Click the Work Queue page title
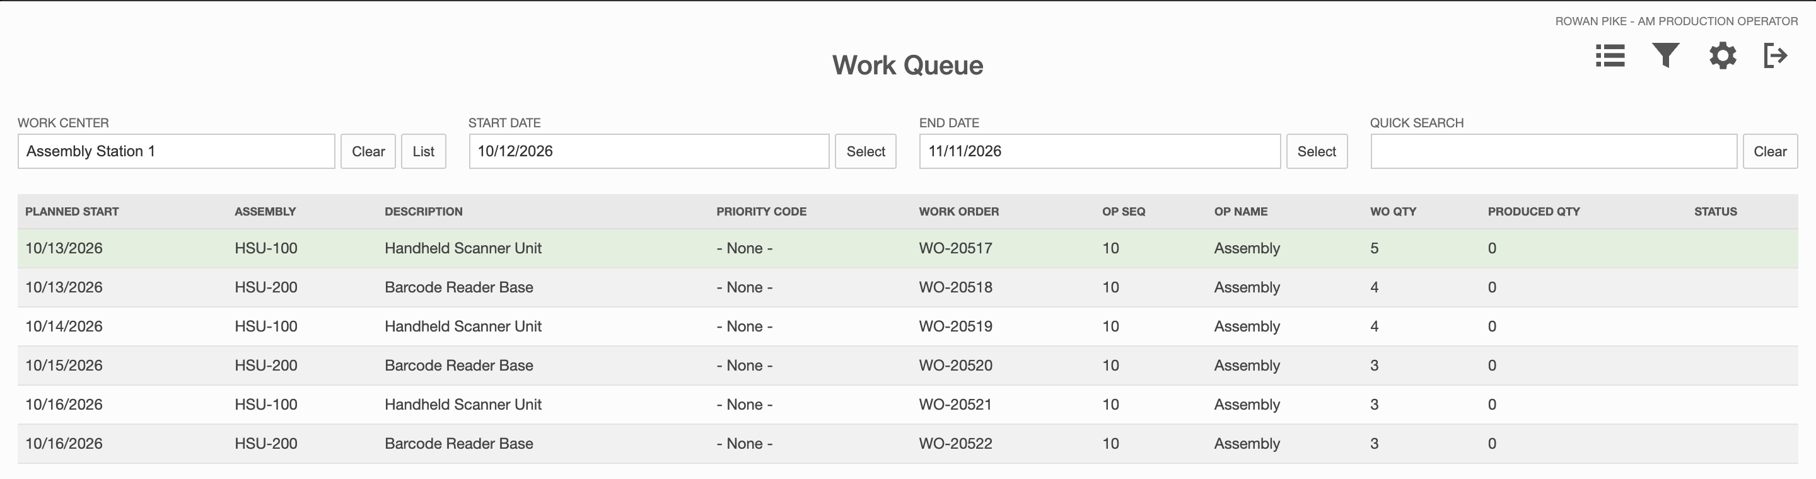 pyautogui.click(x=908, y=65)
